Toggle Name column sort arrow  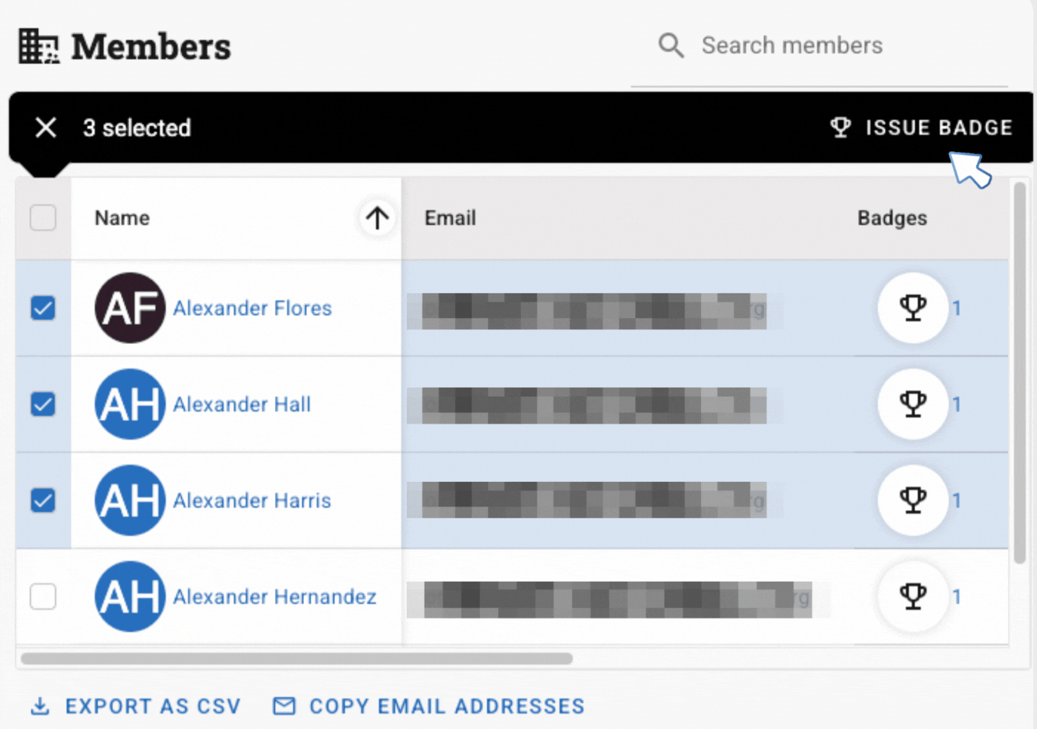point(377,218)
